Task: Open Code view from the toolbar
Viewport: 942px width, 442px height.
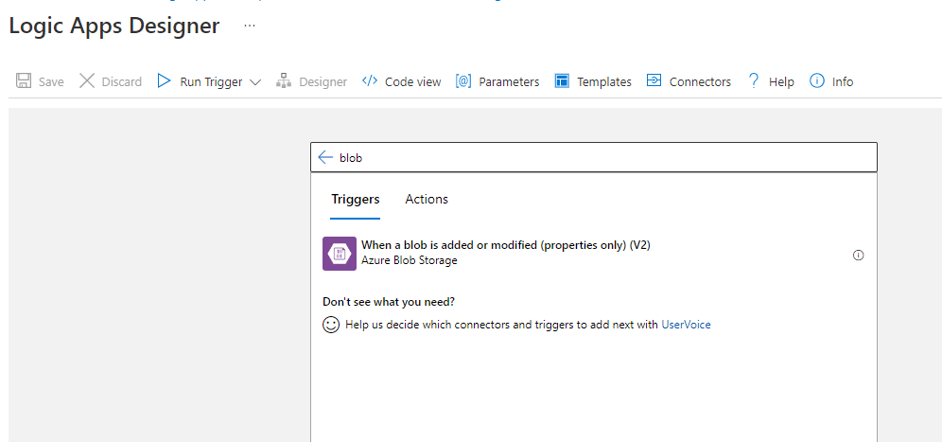Action: pyautogui.click(x=401, y=81)
